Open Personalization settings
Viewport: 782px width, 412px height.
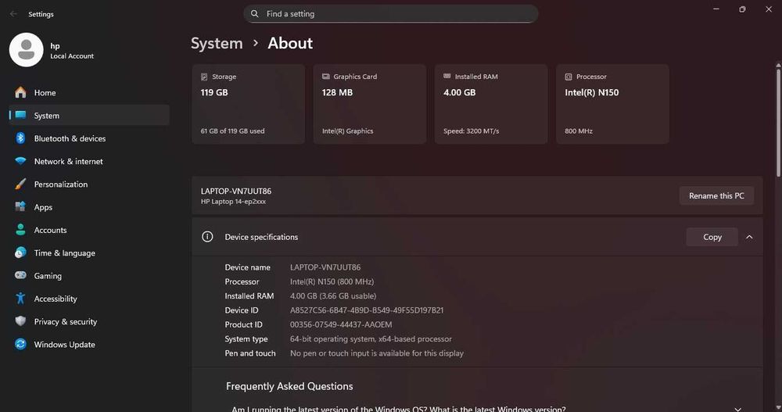[x=89, y=184]
